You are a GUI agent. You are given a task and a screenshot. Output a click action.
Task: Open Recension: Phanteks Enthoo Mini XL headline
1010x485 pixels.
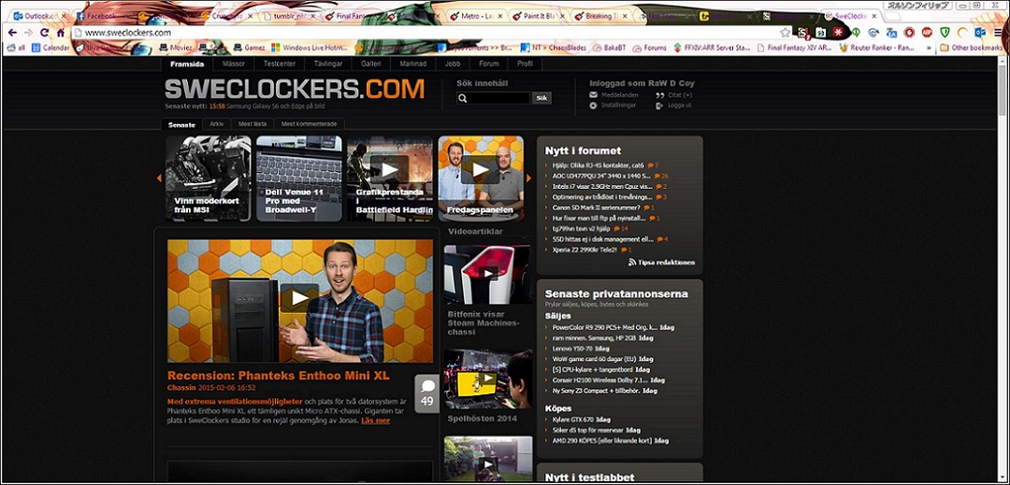(279, 375)
